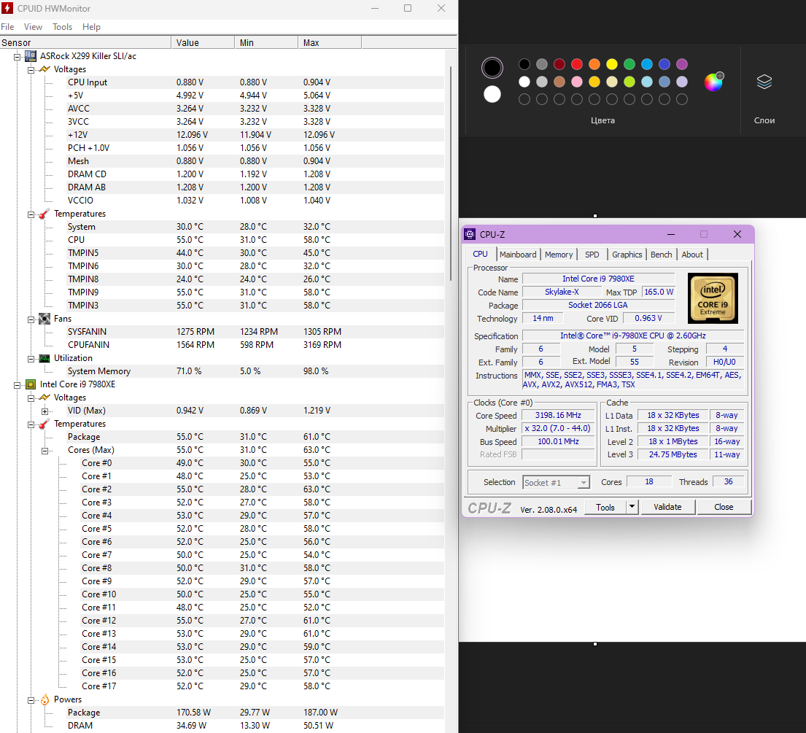The image size is (806, 733).
Task: Click the CPU-Z chip icon in title bar
Action: (470, 234)
